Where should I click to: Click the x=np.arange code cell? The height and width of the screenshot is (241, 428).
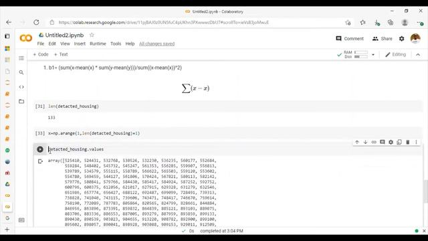[x=228, y=133]
